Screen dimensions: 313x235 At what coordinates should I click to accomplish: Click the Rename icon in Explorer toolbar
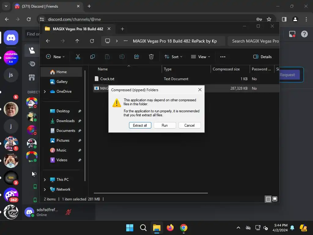[122, 57]
